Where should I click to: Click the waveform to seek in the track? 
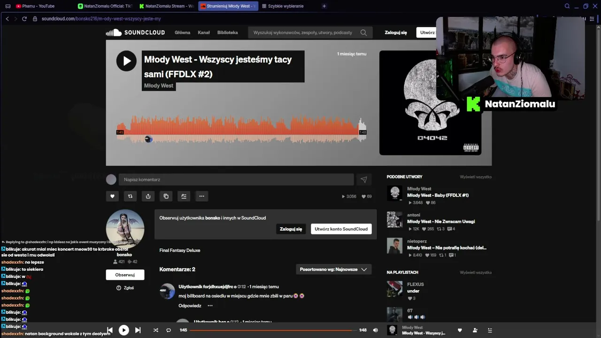click(241, 129)
